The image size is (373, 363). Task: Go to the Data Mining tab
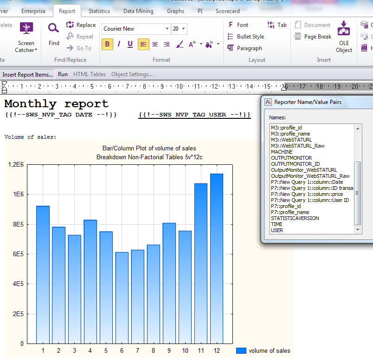click(138, 11)
